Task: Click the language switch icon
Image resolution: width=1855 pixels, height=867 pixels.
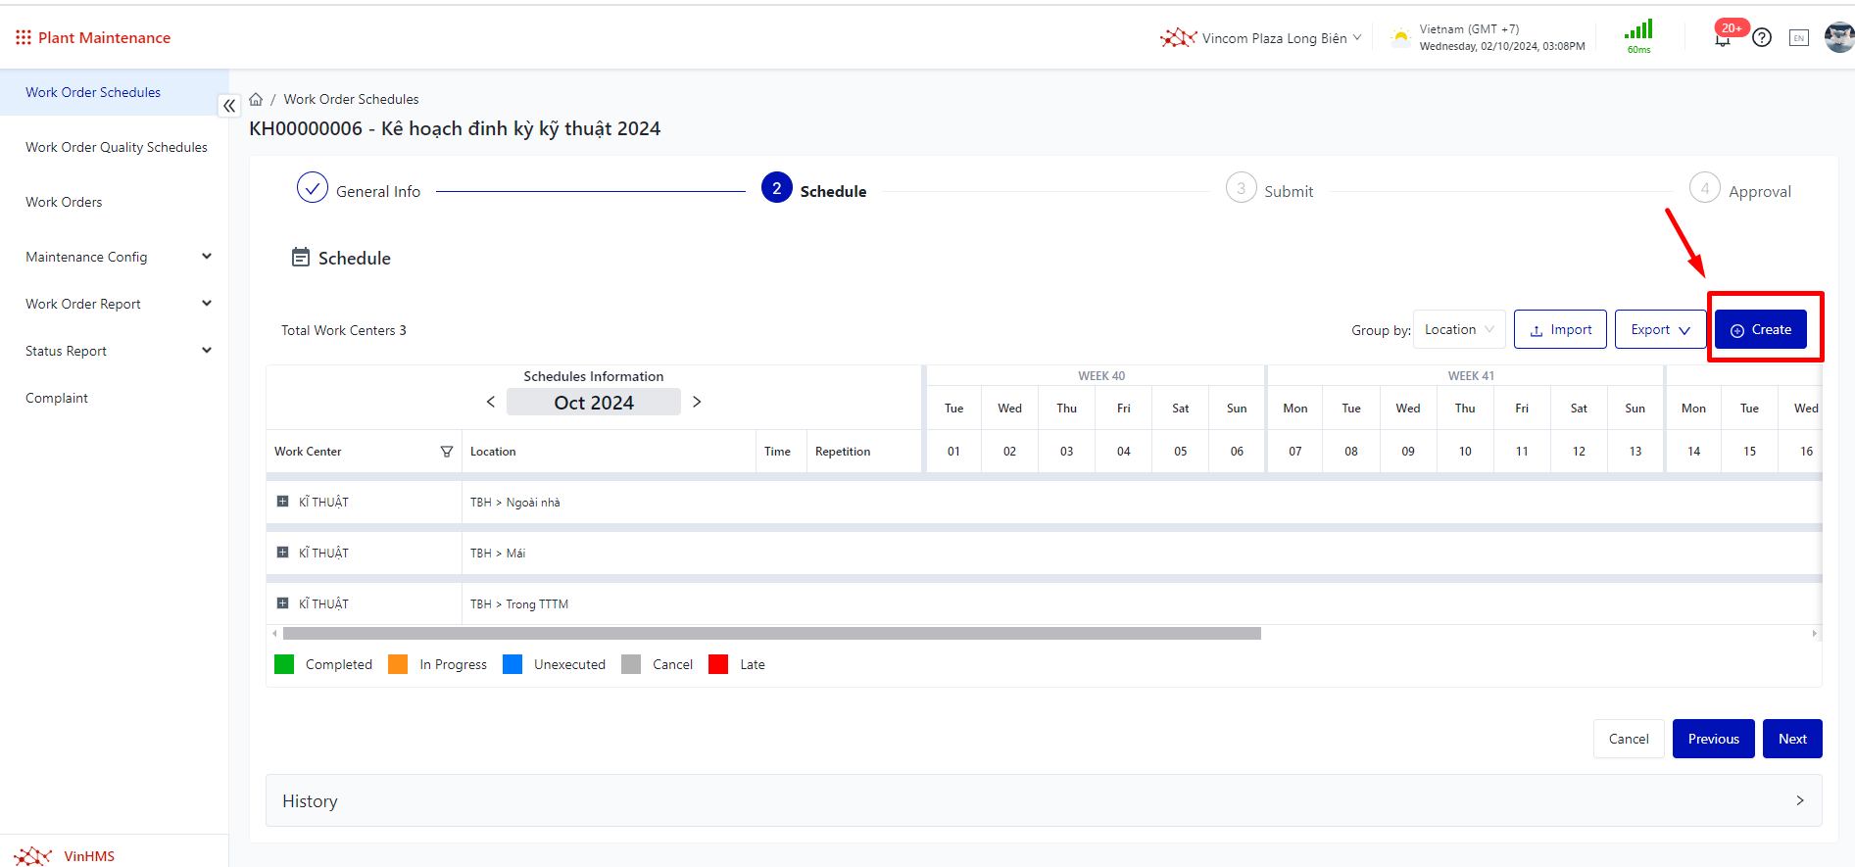Action: (1798, 38)
